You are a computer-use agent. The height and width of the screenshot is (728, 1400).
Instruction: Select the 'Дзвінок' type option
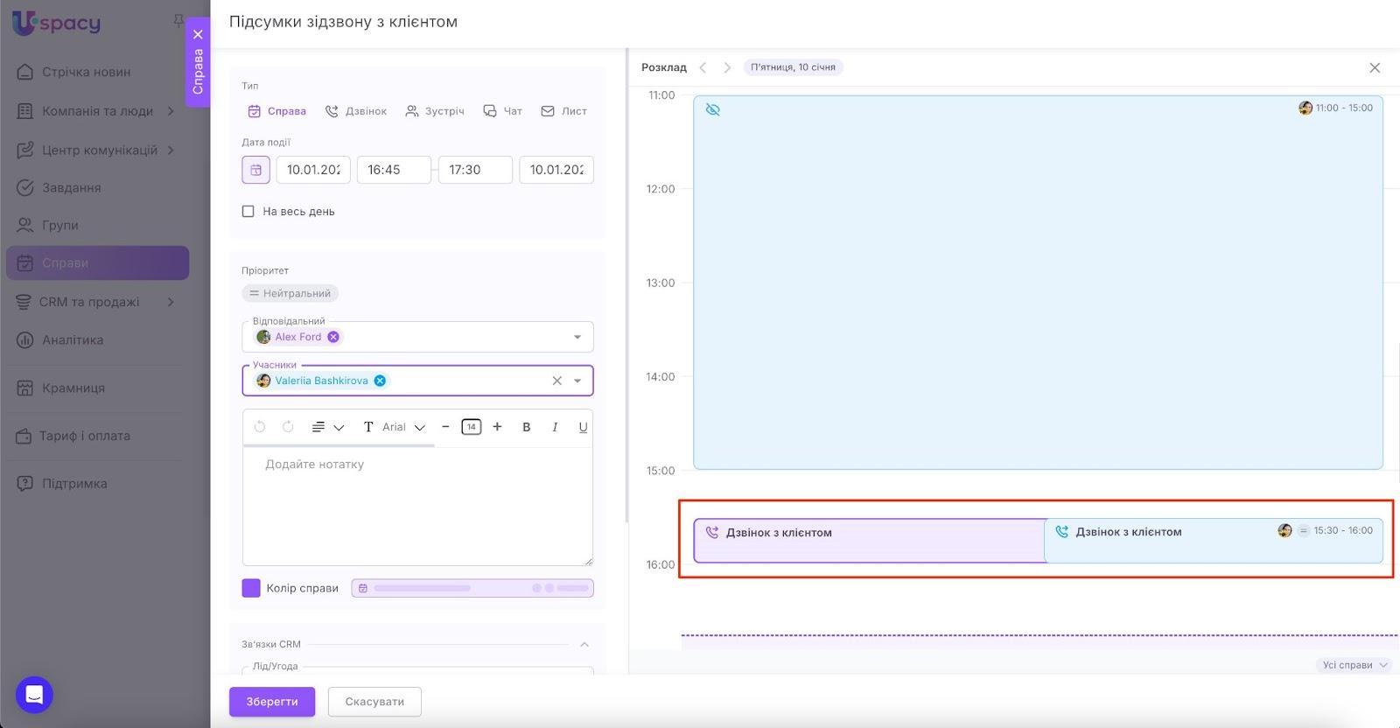[x=356, y=111]
